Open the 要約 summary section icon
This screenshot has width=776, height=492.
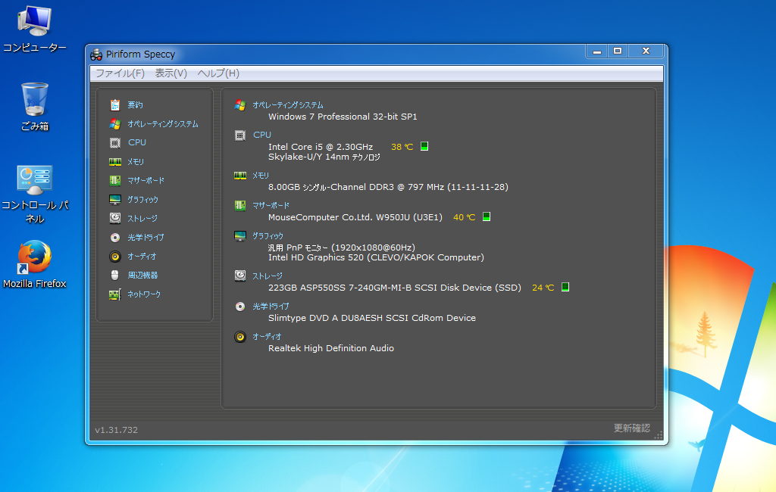click(115, 104)
